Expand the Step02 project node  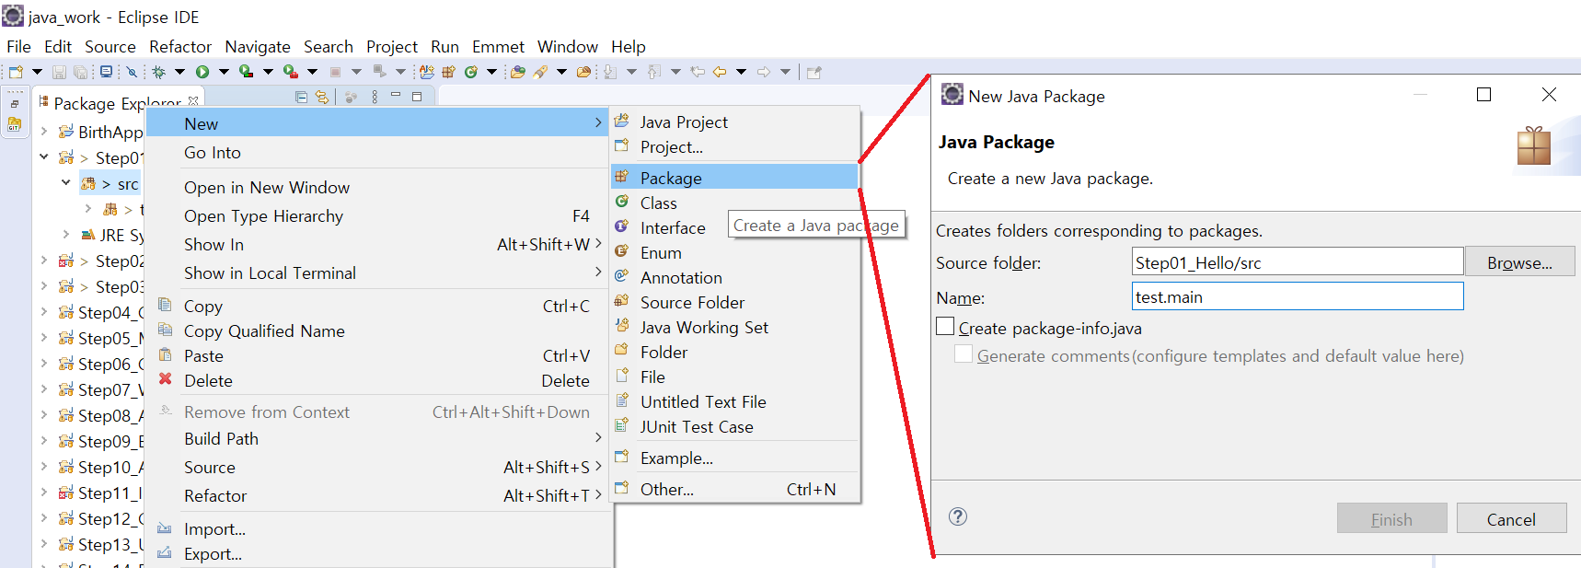tap(44, 261)
